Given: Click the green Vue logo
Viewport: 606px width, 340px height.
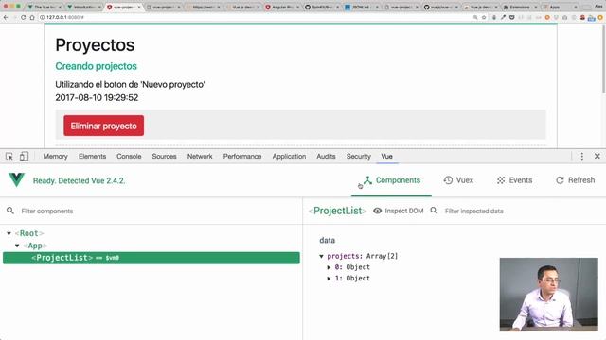Looking at the screenshot, I should click(x=17, y=180).
